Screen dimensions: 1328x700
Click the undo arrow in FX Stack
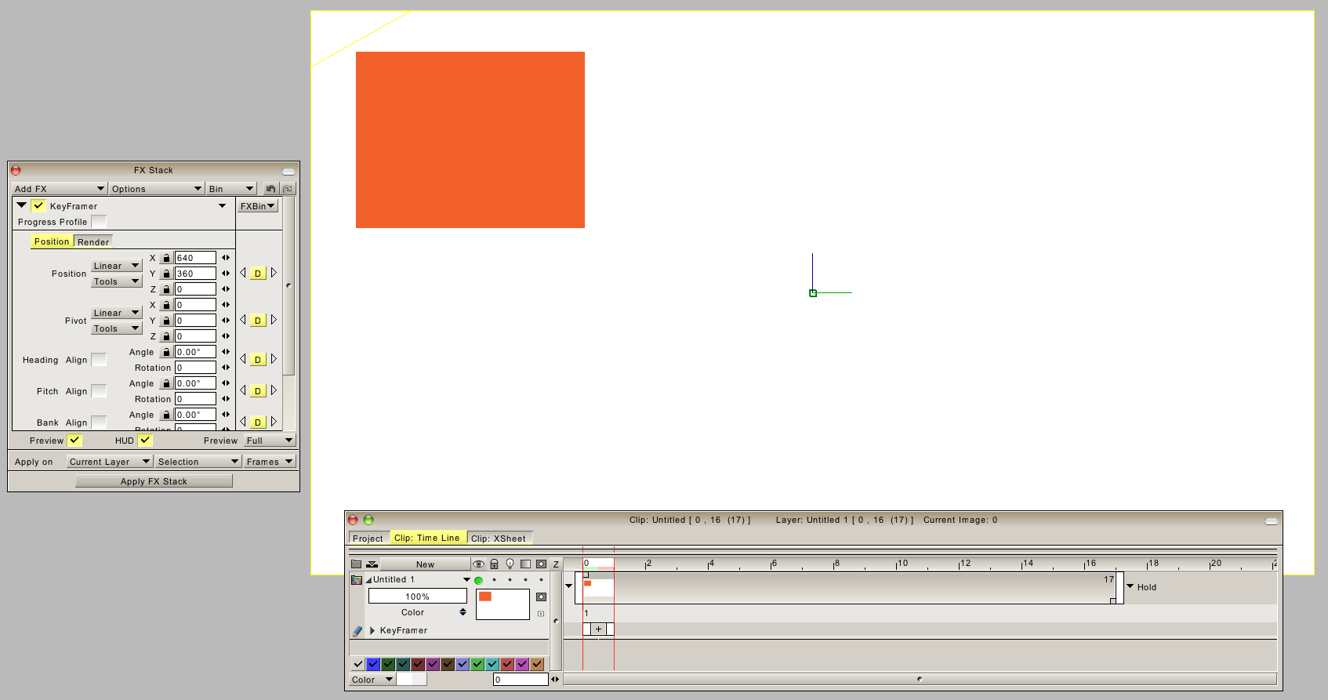coord(270,189)
